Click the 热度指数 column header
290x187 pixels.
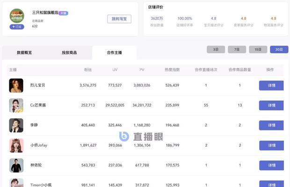(172, 70)
